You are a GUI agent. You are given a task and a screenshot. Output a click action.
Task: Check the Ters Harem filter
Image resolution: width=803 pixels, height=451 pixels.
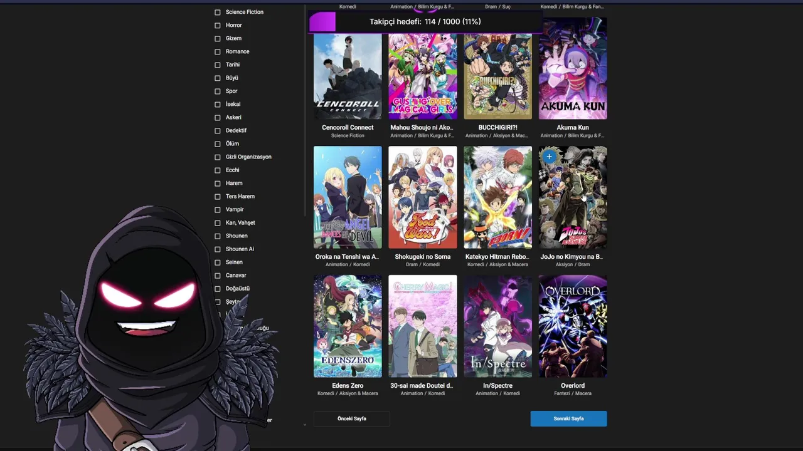pos(218,196)
